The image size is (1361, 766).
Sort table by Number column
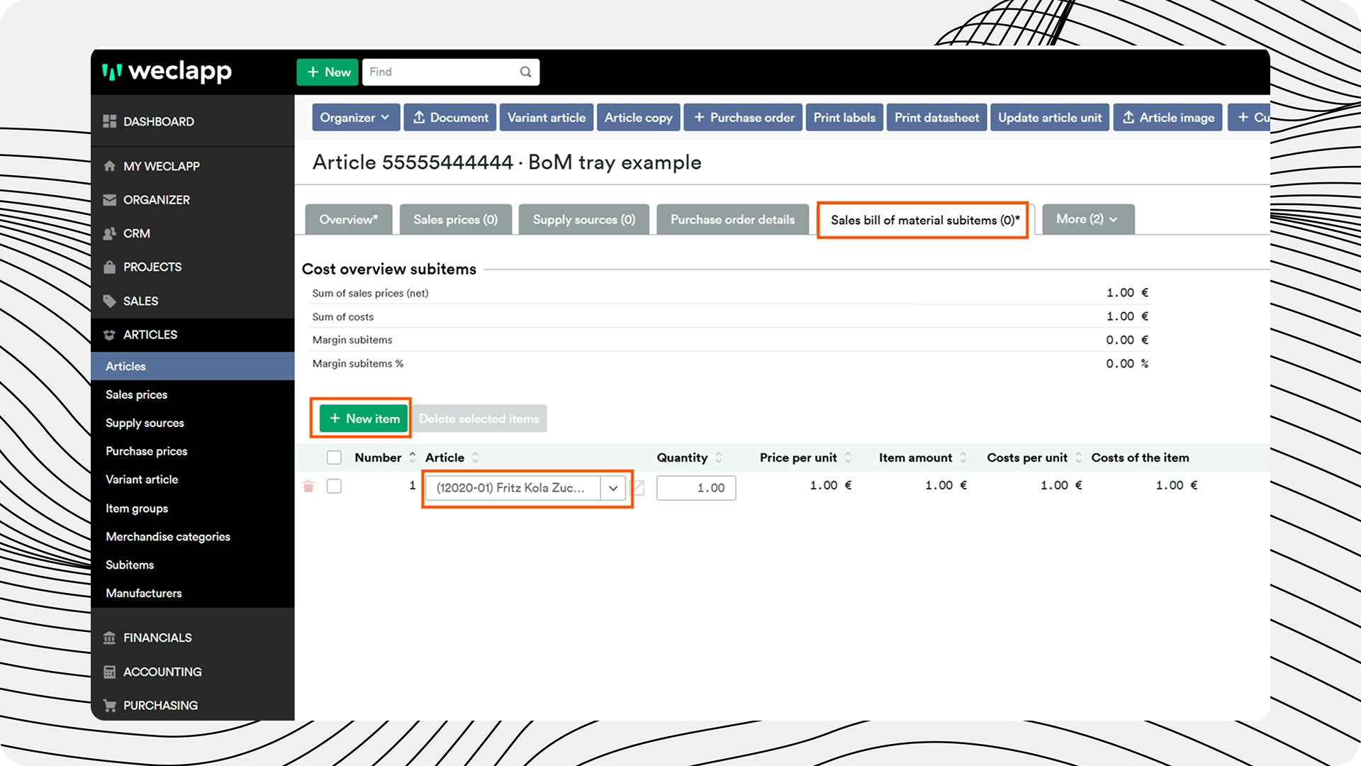point(413,457)
